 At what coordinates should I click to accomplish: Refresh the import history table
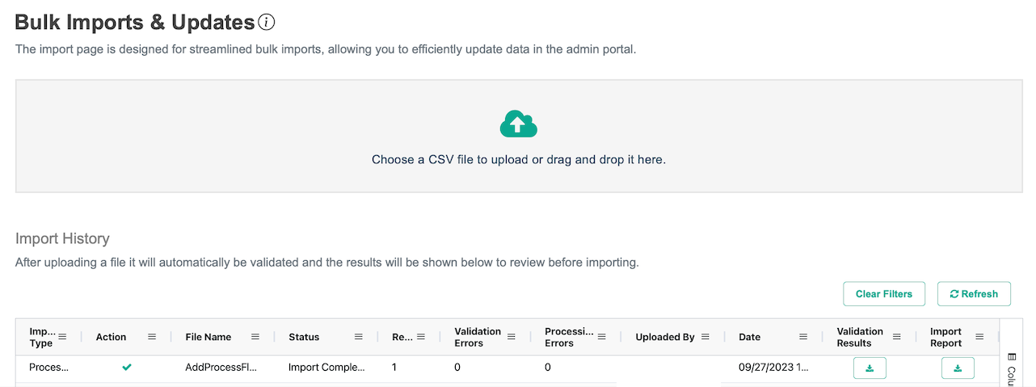(x=974, y=294)
